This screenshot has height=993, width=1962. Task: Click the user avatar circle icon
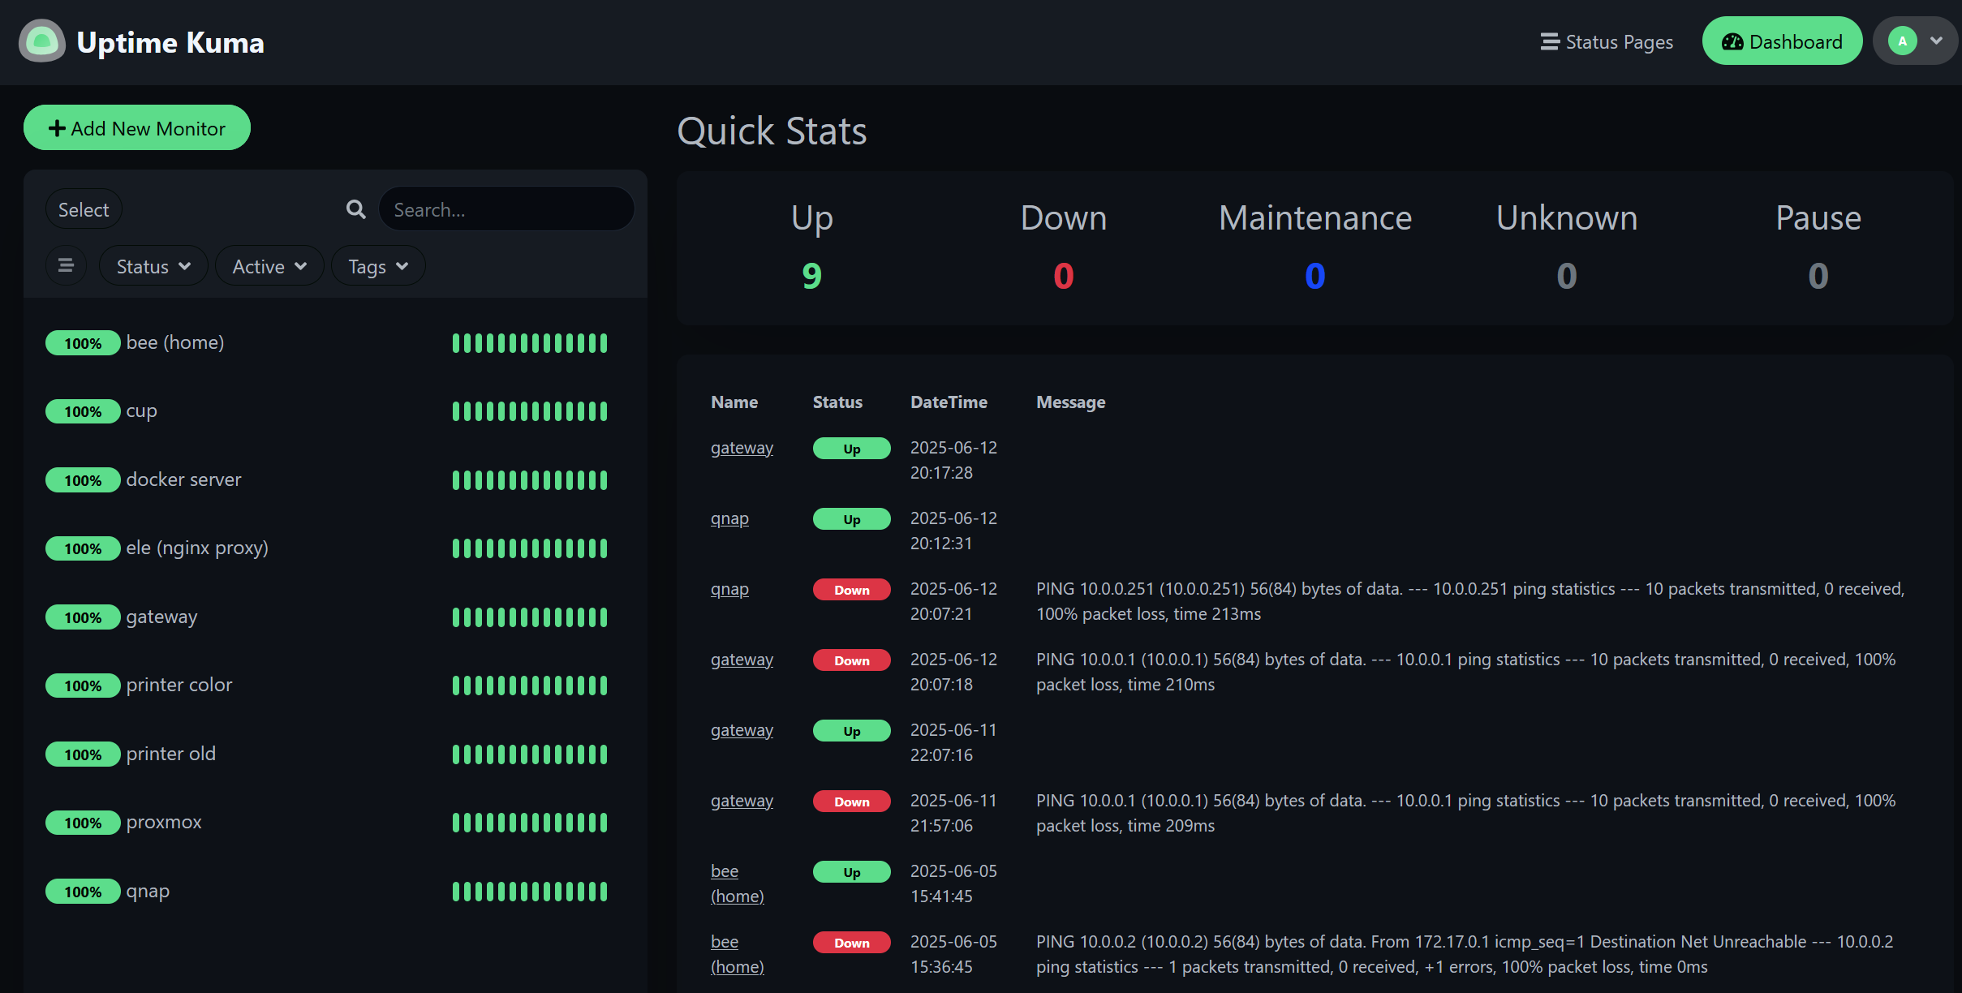(1902, 40)
